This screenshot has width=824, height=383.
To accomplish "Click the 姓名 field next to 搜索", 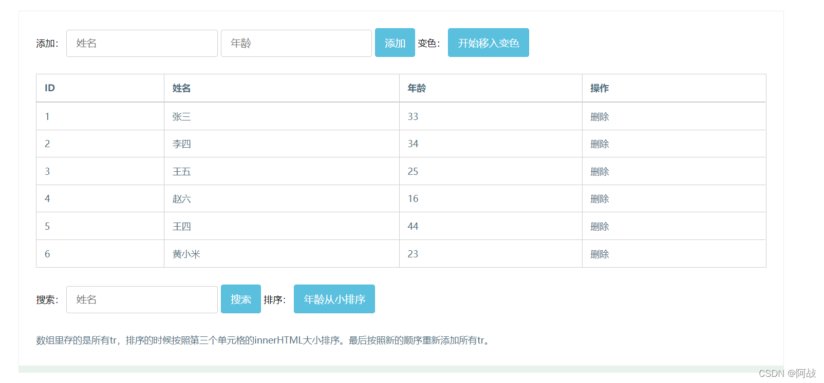I will click(x=142, y=299).
